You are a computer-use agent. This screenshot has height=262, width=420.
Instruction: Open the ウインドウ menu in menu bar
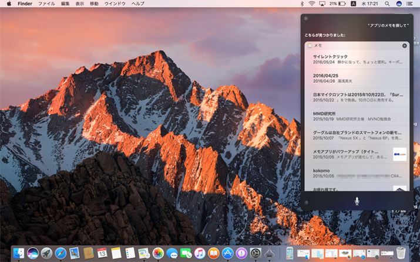pyautogui.click(x=115, y=4)
